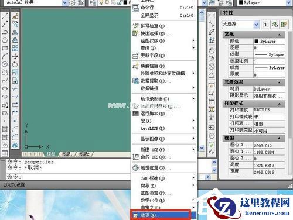Click drawing area vertical scrollbar up arrow
293x220 pixels.
(x=202, y=13)
